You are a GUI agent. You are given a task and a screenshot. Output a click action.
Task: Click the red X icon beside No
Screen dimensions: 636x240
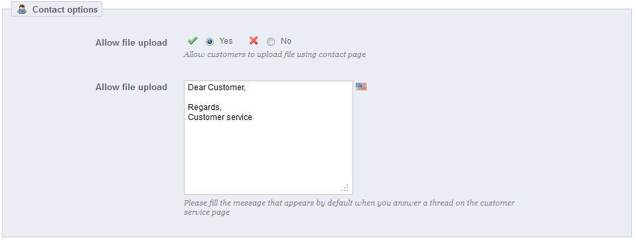tap(254, 40)
